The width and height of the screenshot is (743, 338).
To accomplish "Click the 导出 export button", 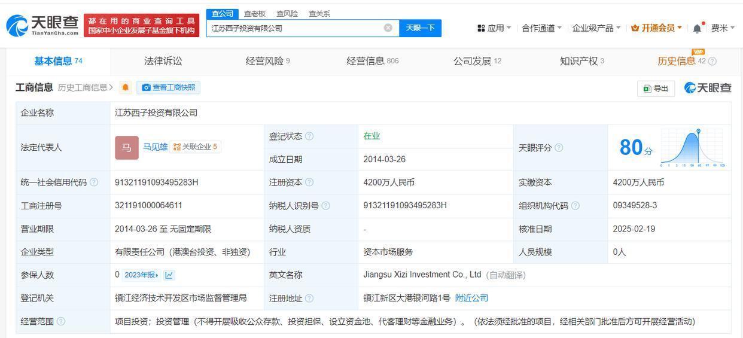I will click(x=656, y=89).
